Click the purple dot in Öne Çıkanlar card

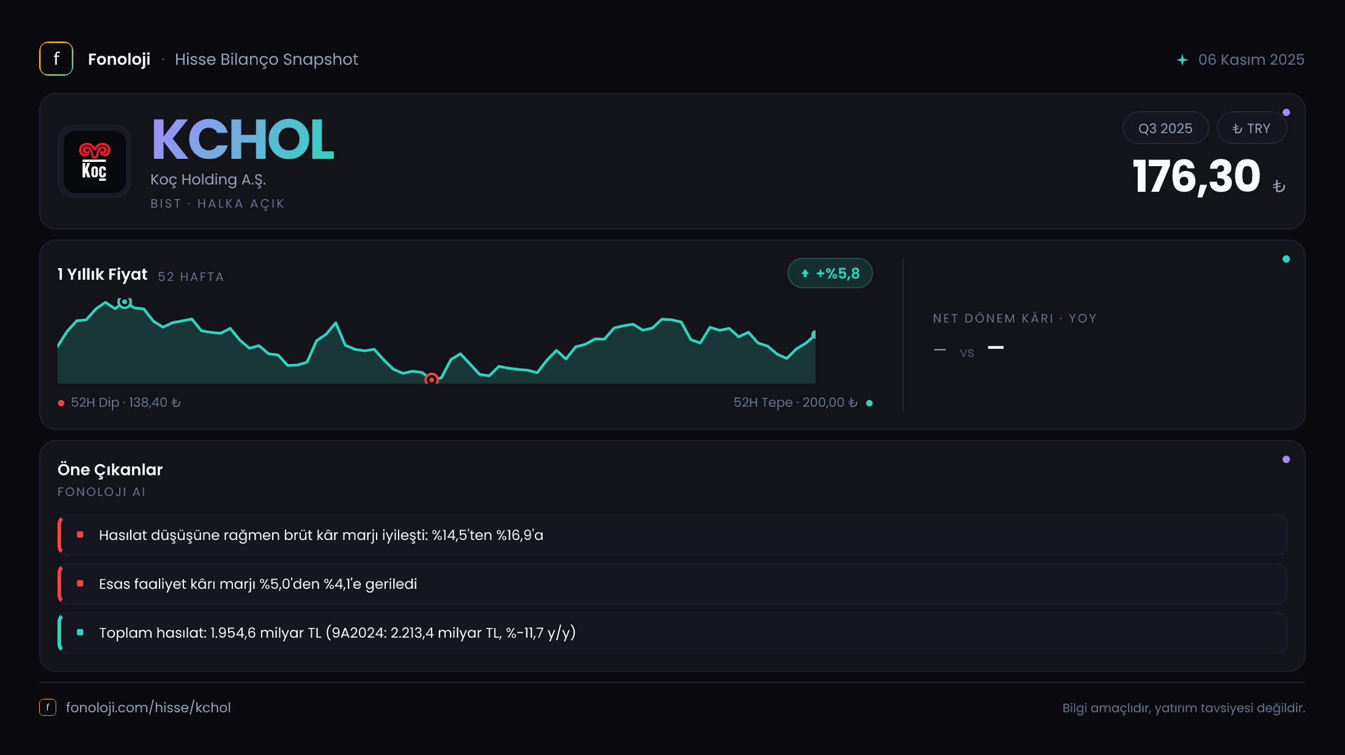point(1286,459)
